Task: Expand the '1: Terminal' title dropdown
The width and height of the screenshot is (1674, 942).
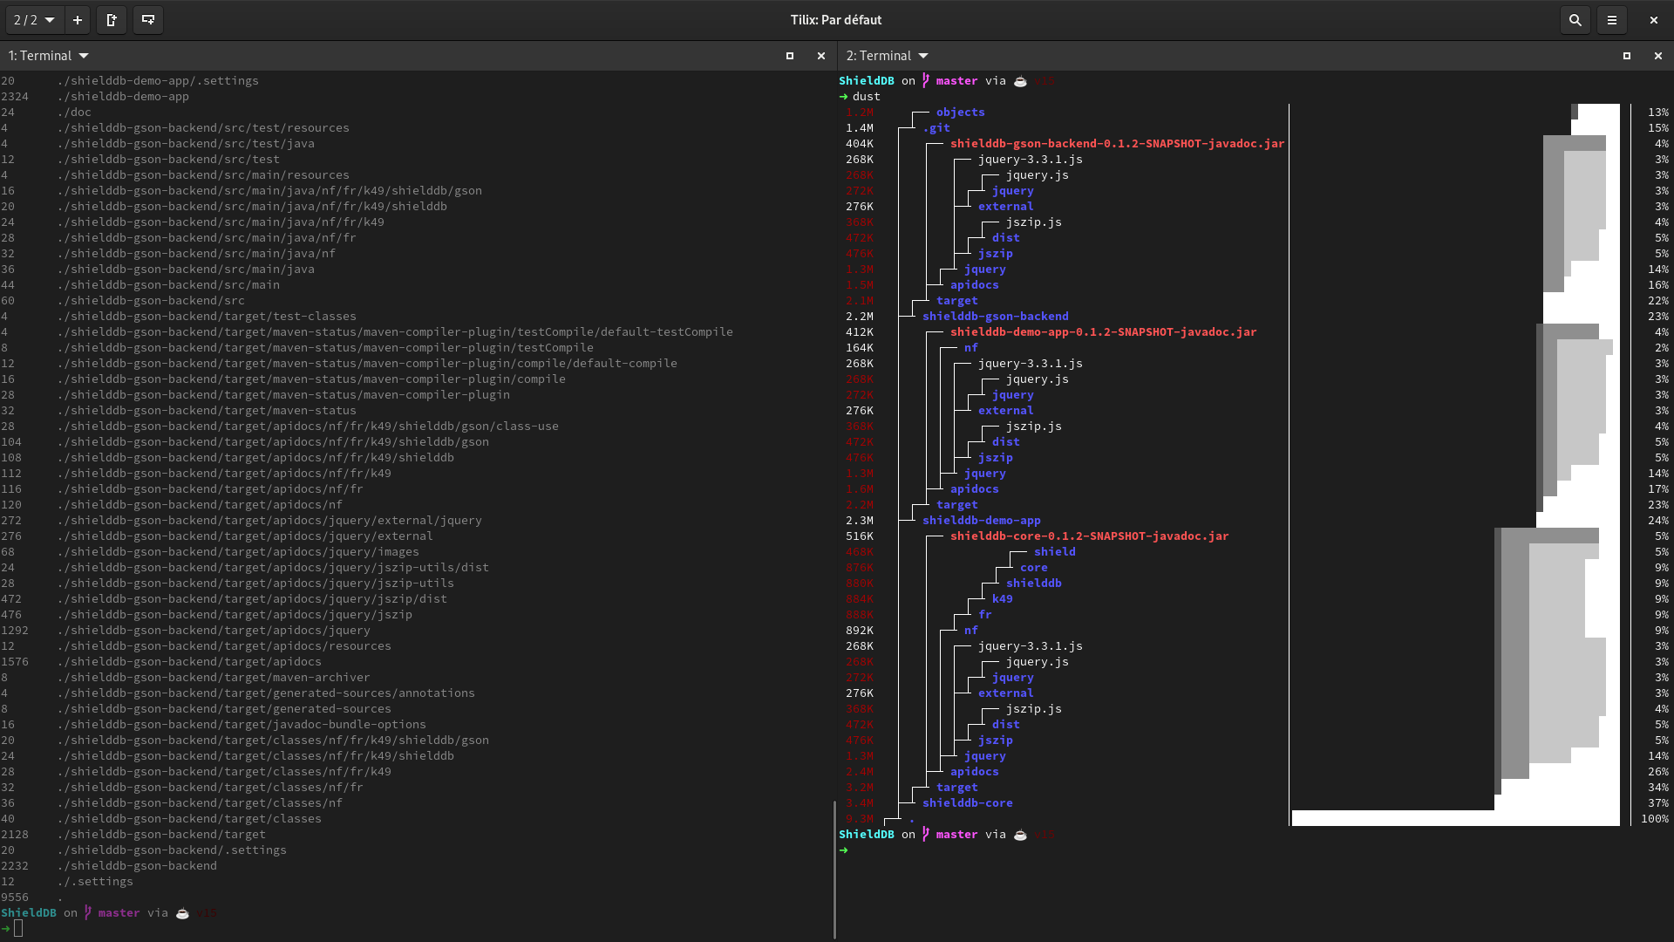Action: coord(84,56)
